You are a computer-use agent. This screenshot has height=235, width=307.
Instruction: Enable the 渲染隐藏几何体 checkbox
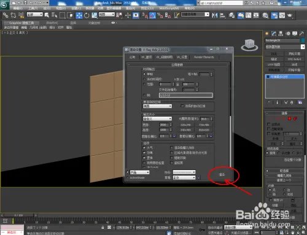171,147
